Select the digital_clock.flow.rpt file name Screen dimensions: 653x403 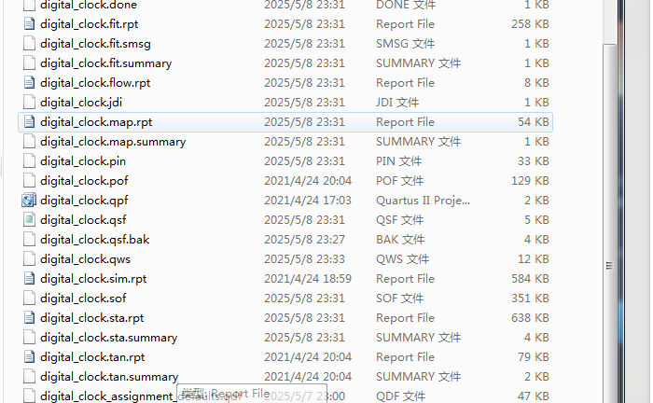(x=95, y=83)
